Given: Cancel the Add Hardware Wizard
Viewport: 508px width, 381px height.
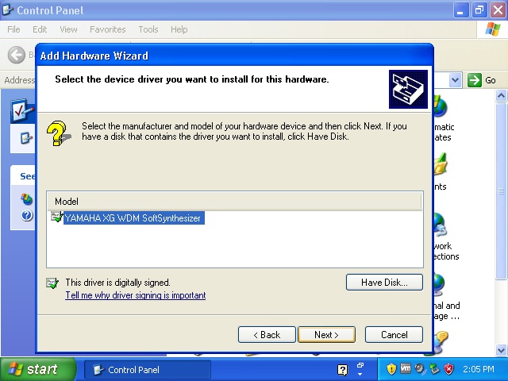Looking at the screenshot, I should (394, 335).
